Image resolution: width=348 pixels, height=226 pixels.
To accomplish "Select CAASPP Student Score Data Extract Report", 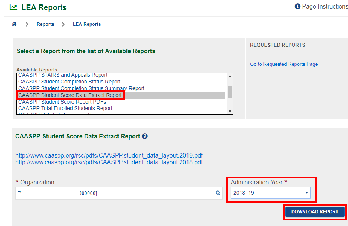I will point(121,95).
